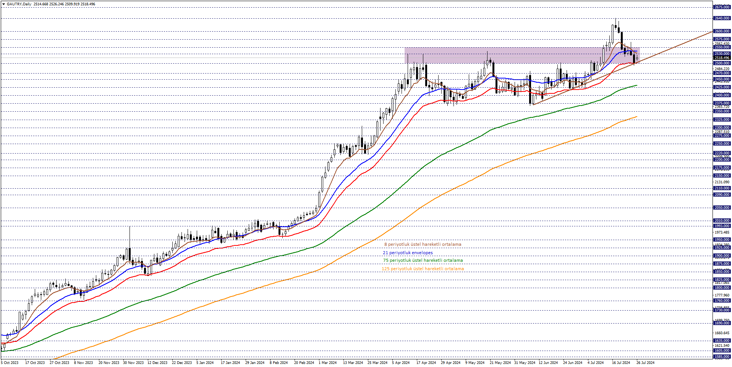732x367 pixels.
Task: Click the 2150.000 price level label
Action: [x=722, y=176]
